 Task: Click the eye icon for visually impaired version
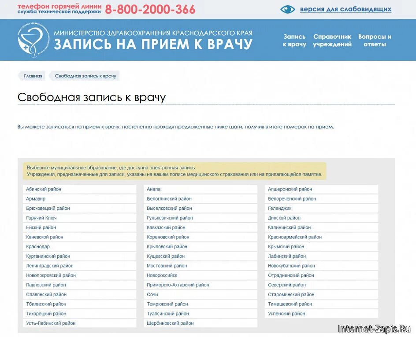point(287,9)
